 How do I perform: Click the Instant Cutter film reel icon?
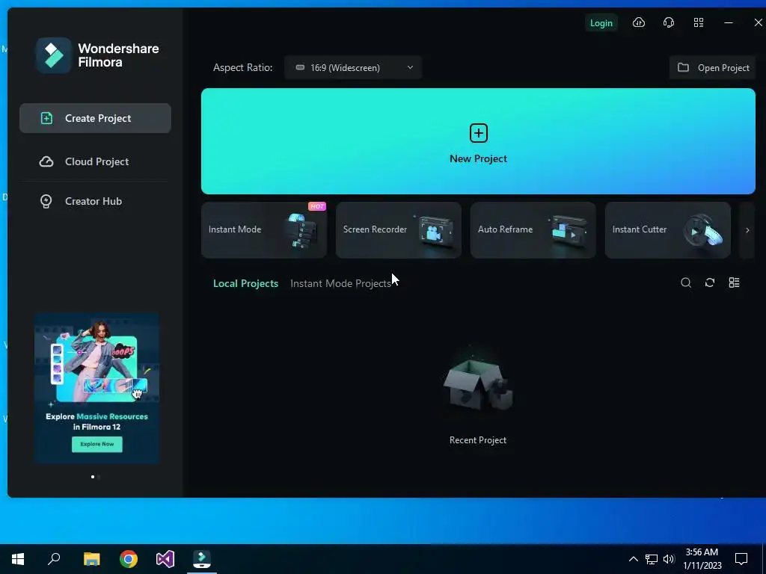[703, 230]
